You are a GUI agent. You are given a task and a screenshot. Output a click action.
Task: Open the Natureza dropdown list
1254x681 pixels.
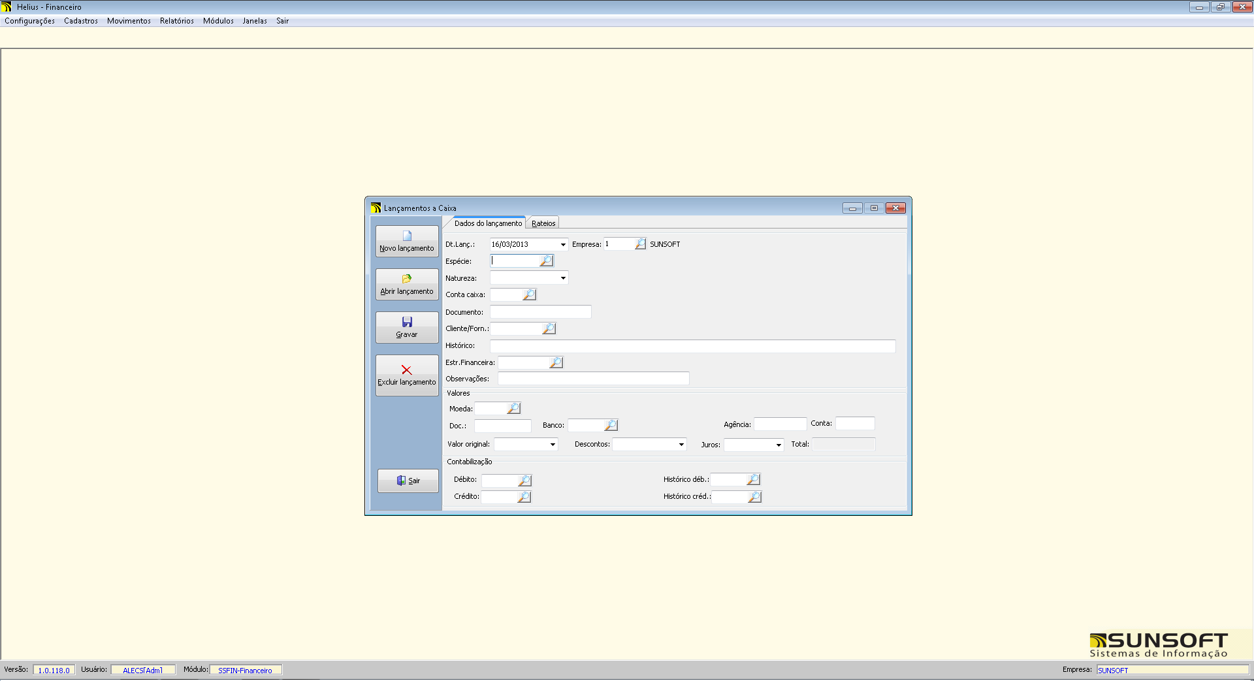[563, 278]
